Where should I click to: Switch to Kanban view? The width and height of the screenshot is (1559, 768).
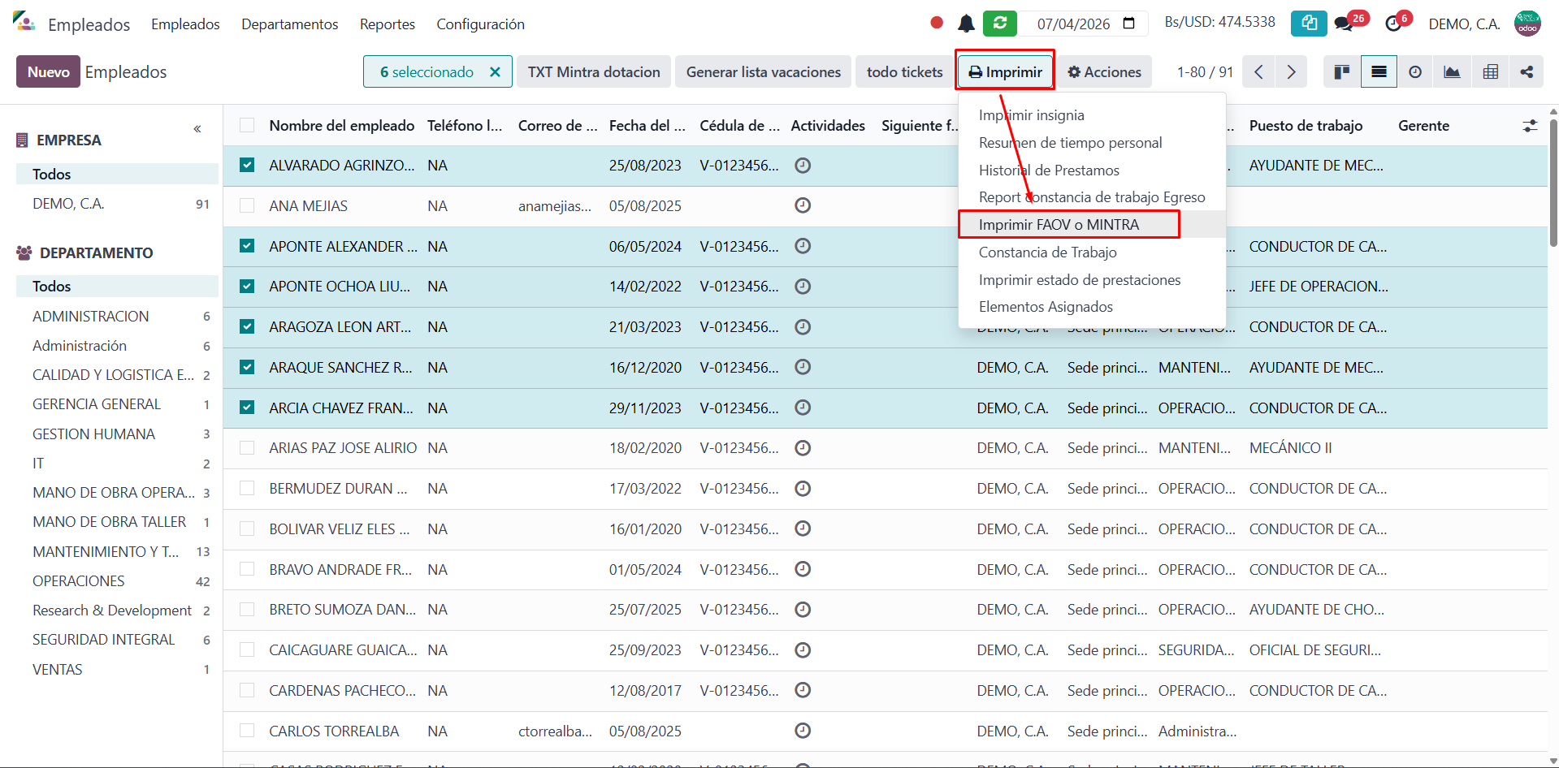1341,72
